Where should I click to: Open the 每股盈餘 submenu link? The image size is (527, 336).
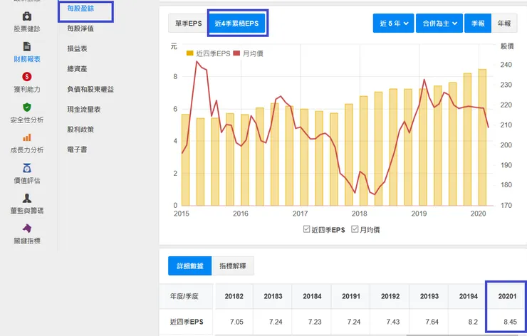point(80,9)
